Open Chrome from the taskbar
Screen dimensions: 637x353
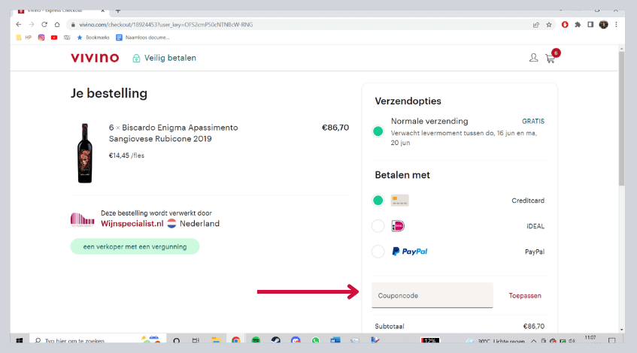[235, 340]
